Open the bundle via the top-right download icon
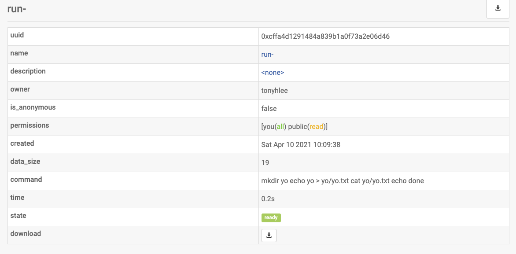516x254 pixels. 498,7
